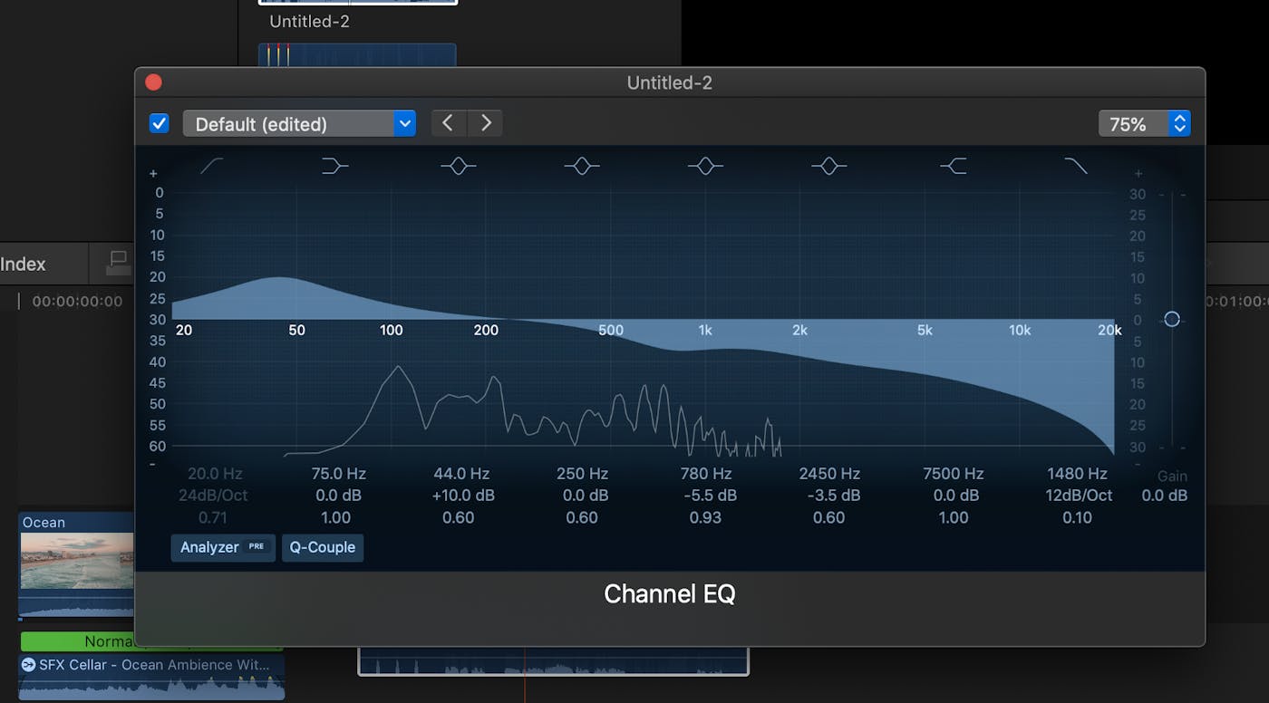
Task: Open the 75% view size dropdown
Action: pos(1144,123)
